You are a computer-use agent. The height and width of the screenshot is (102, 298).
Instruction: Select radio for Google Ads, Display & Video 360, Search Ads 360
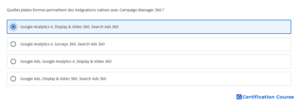tap(13, 79)
